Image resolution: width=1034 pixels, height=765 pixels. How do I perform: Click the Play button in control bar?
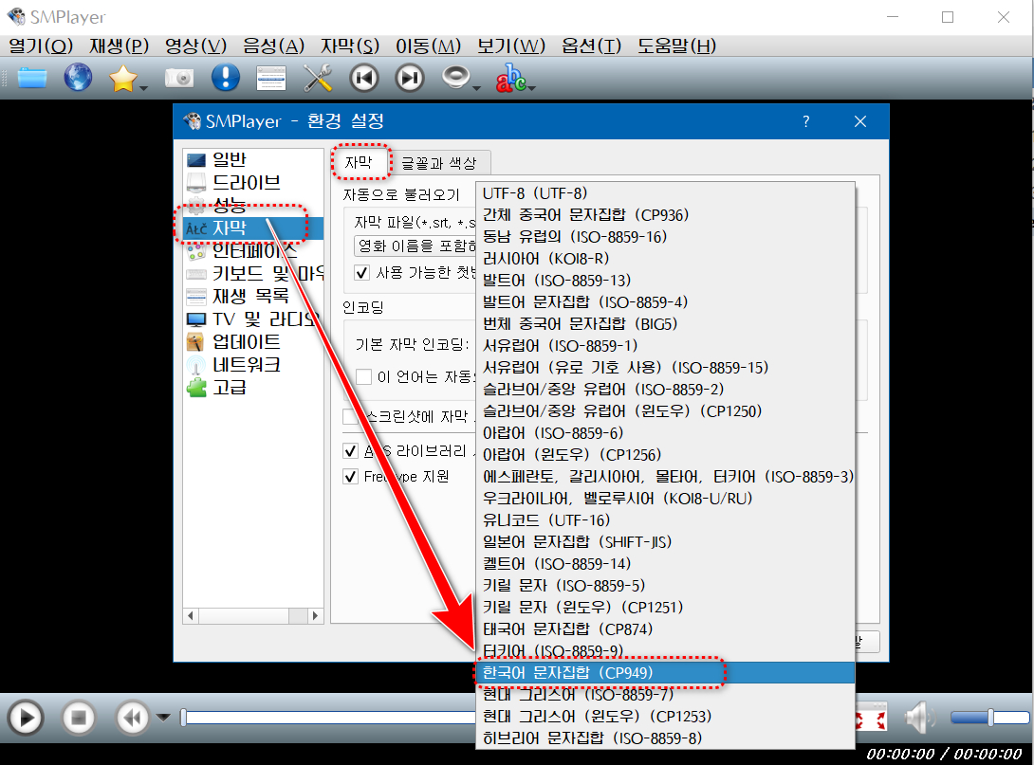tap(26, 717)
